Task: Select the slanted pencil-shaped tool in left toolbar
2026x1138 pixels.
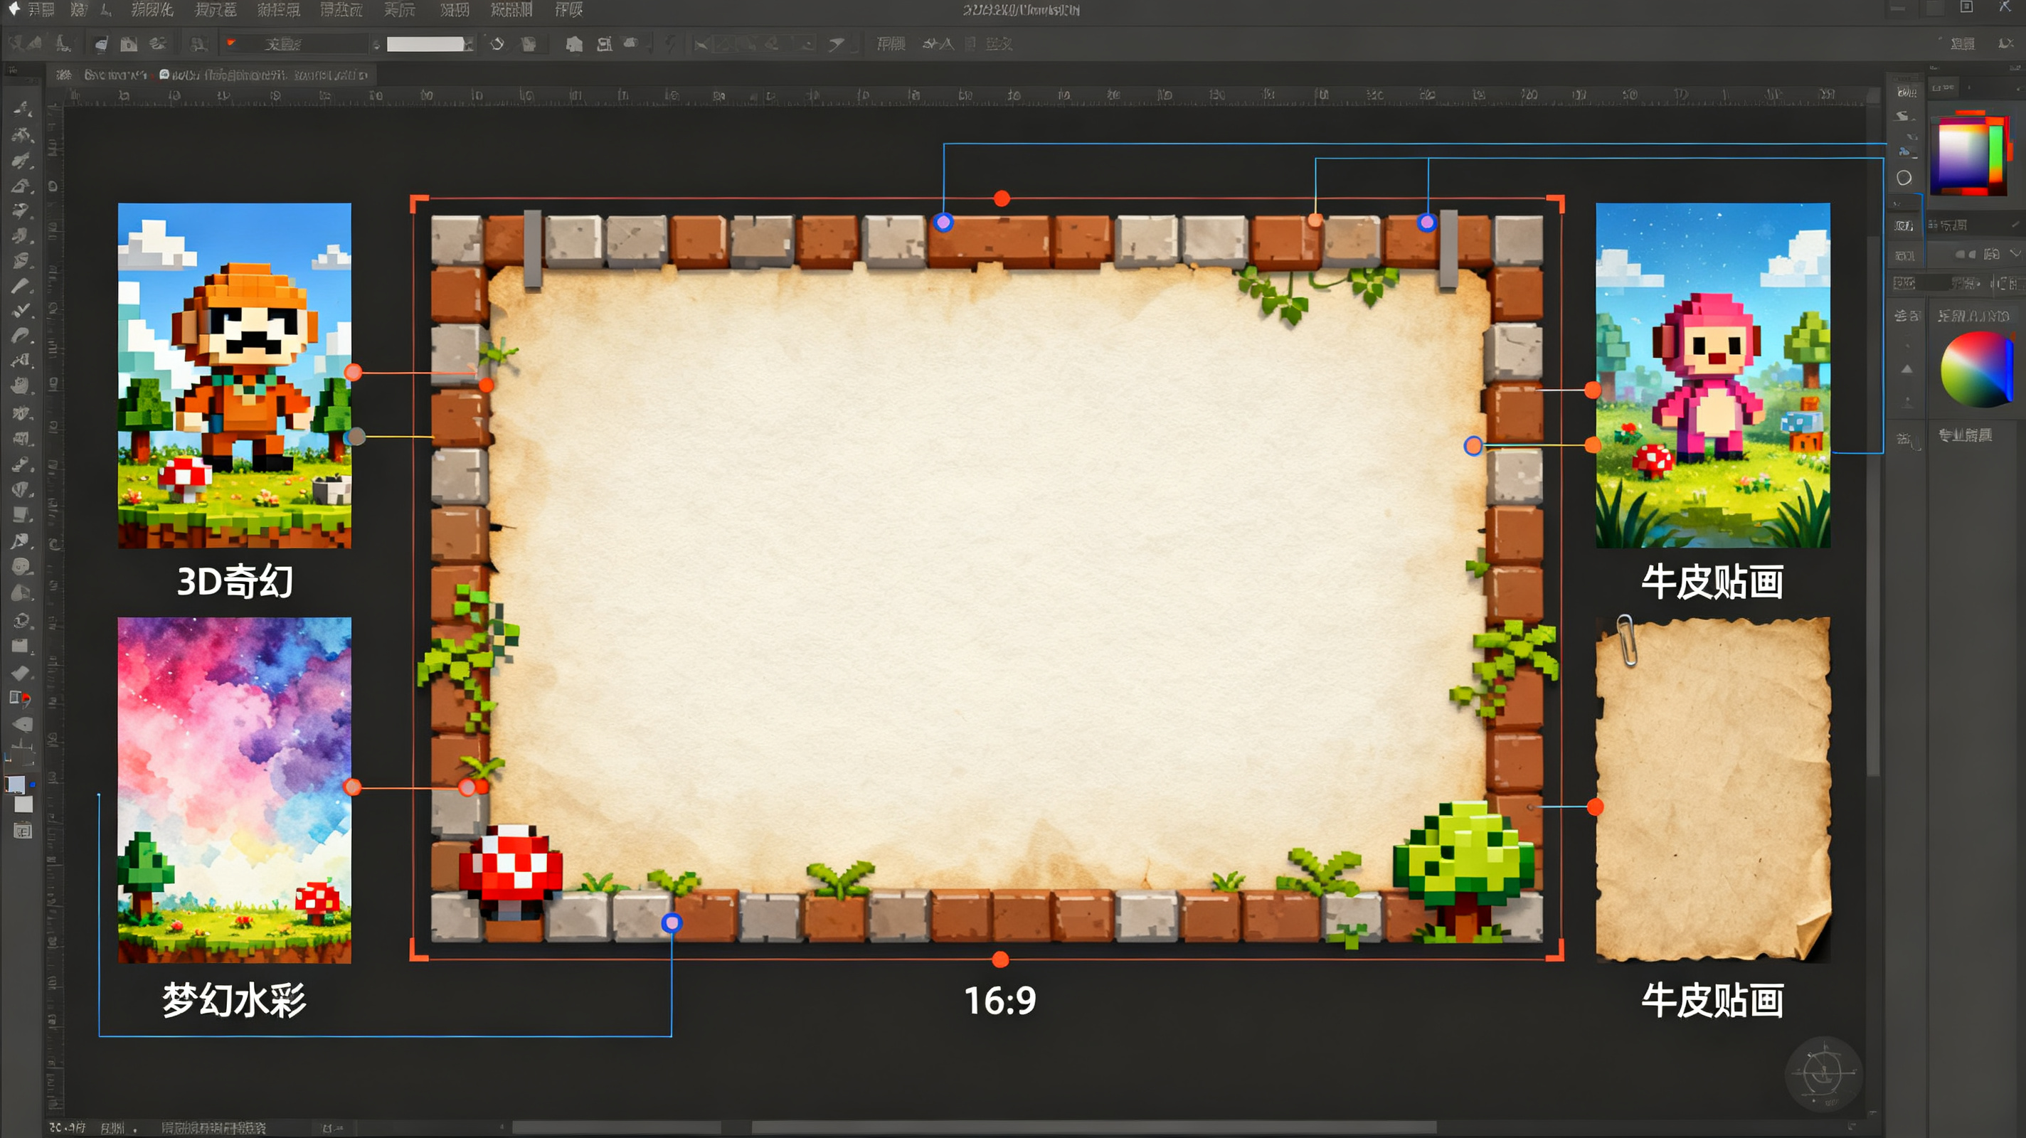Action: 21,285
